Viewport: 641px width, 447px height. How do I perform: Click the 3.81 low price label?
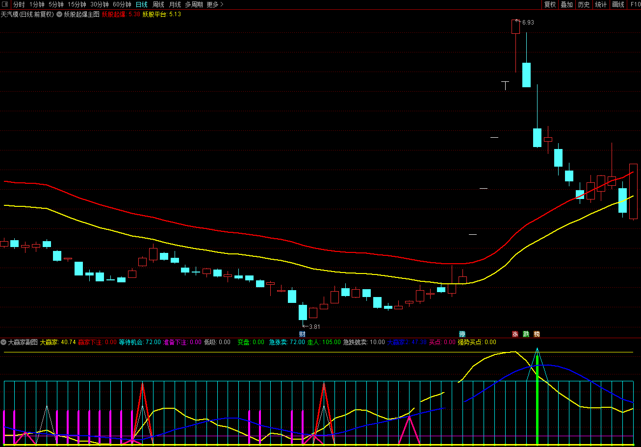coord(314,327)
